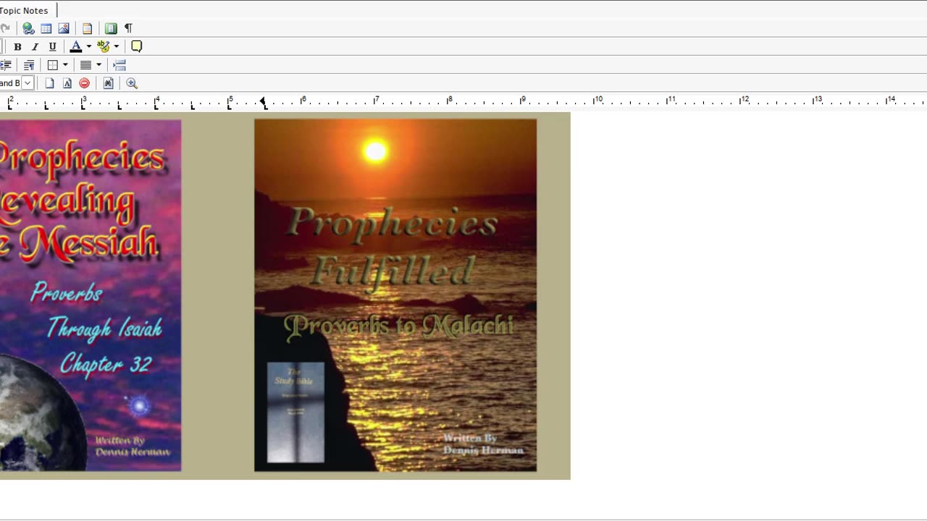This screenshot has height=521, width=927.
Task: Open the Topic Notes tab
Action: click(25, 10)
